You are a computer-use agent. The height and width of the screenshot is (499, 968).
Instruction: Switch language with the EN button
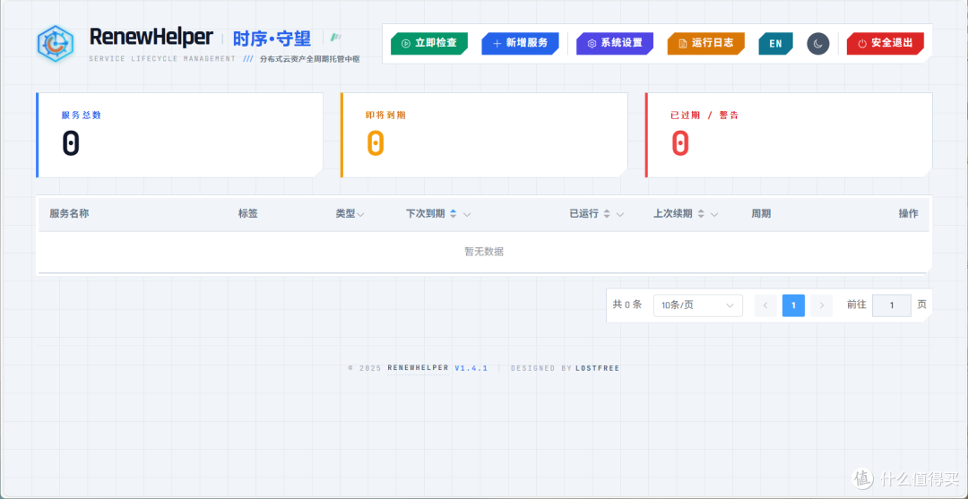tap(775, 43)
